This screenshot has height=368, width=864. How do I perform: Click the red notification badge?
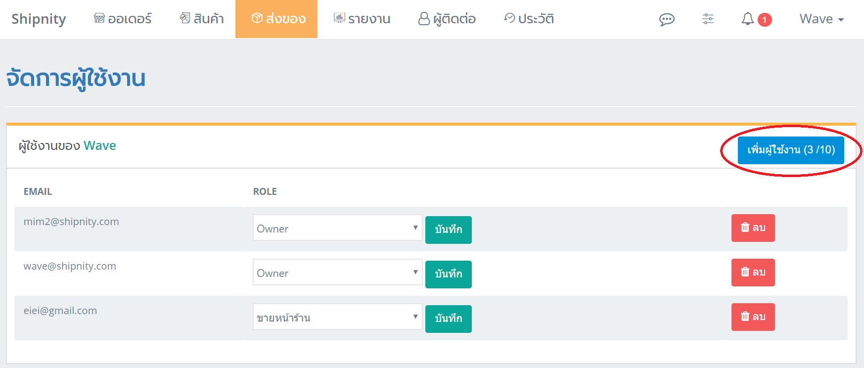point(765,20)
